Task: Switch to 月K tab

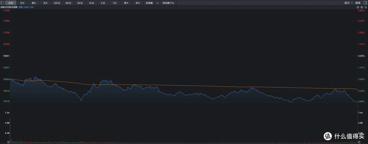Action: pyautogui.click(x=45, y=3)
